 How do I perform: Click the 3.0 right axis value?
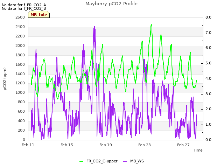pyautogui.click(x=208, y=94)
